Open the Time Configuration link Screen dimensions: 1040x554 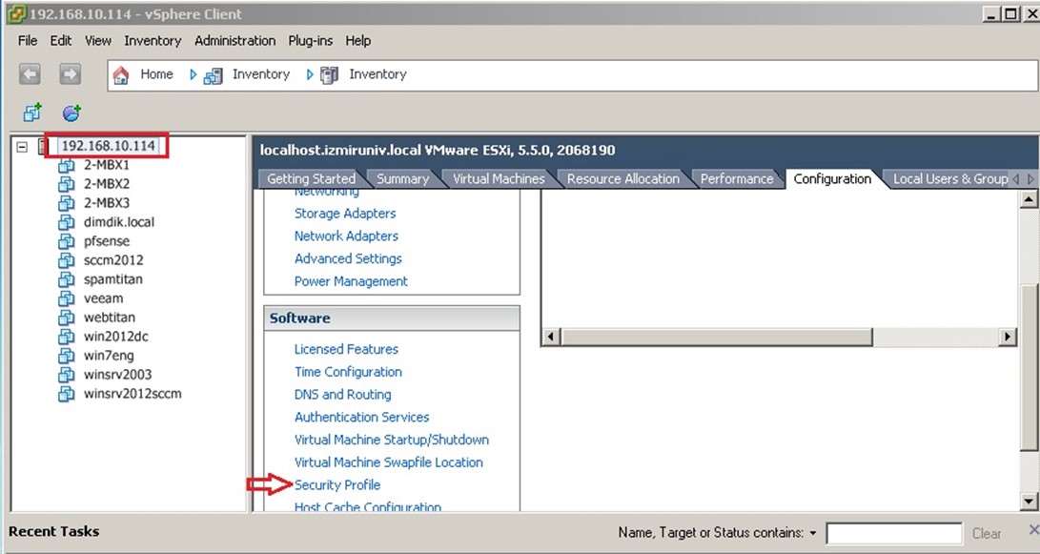pyautogui.click(x=348, y=372)
